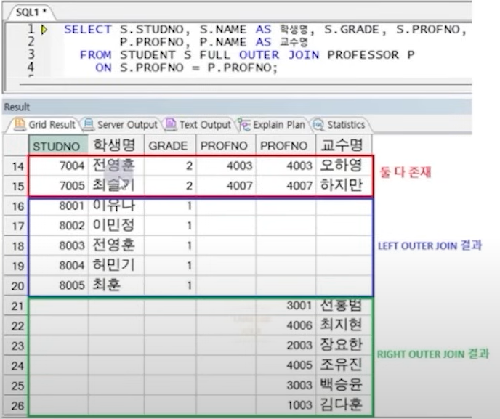Click the GRADE column header

point(170,145)
